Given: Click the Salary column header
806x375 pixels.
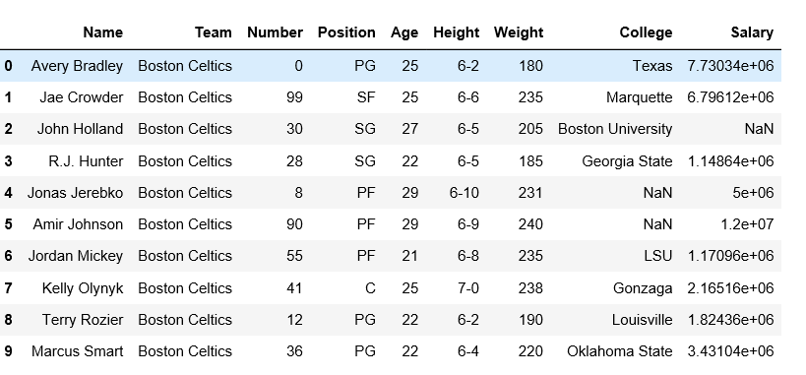Looking at the screenshot, I should pyautogui.click(x=752, y=32).
